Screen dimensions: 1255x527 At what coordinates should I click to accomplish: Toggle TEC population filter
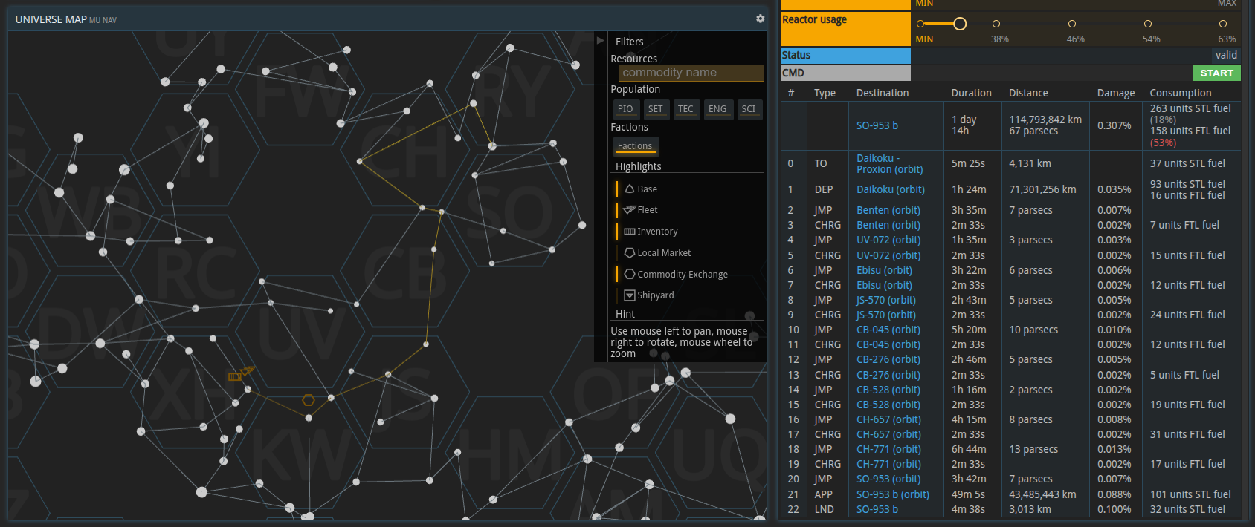coord(685,109)
